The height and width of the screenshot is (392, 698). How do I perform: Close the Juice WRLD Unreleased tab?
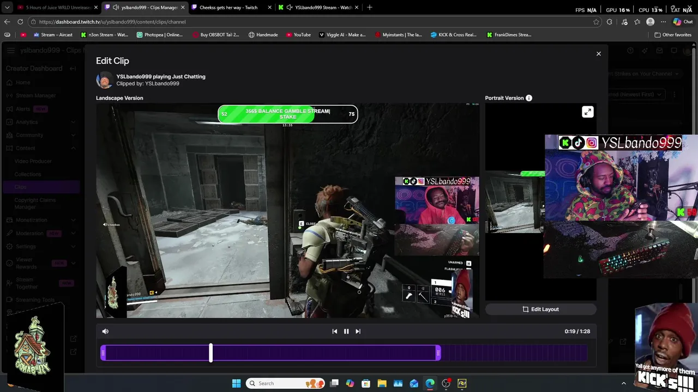[96, 8]
